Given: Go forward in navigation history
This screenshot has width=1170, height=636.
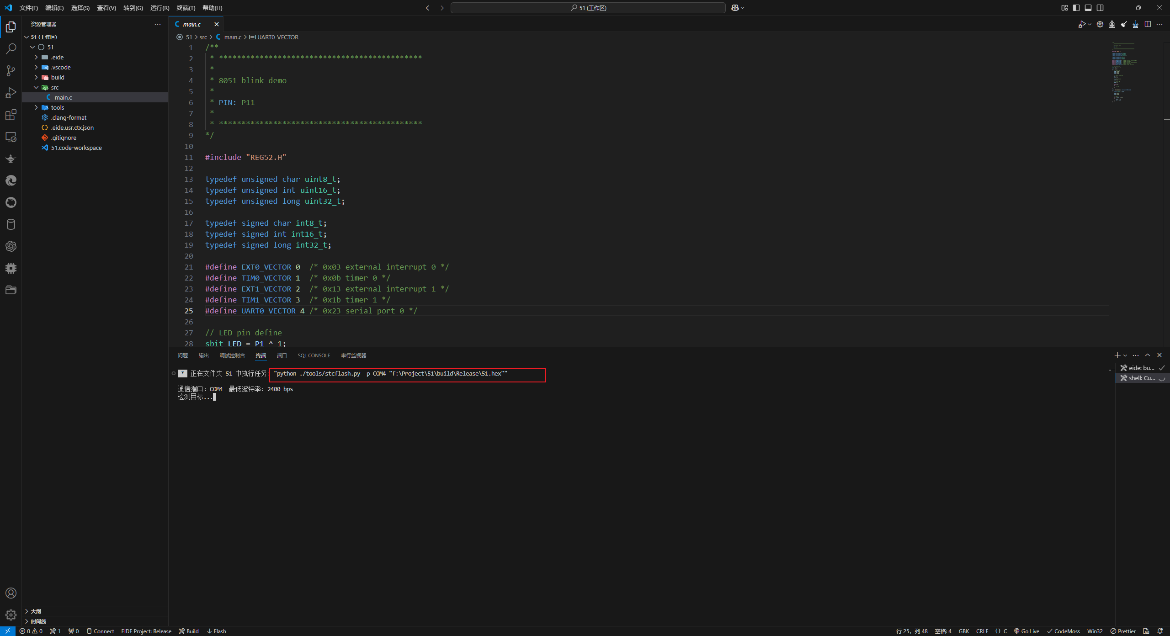Looking at the screenshot, I should [441, 8].
